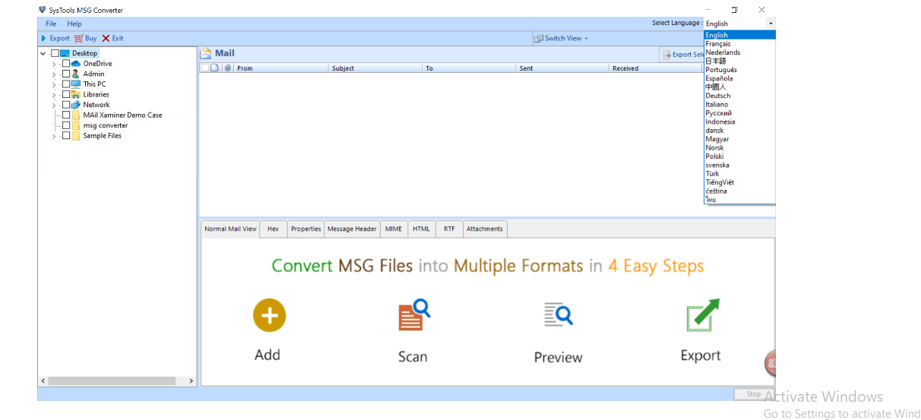This screenshot has height=420, width=921.
Task: Tick the msg converter checkbox
Action: 66,125
